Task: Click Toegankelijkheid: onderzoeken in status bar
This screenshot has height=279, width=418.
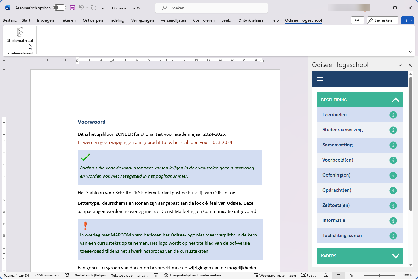Action: [x=193, y=275]
